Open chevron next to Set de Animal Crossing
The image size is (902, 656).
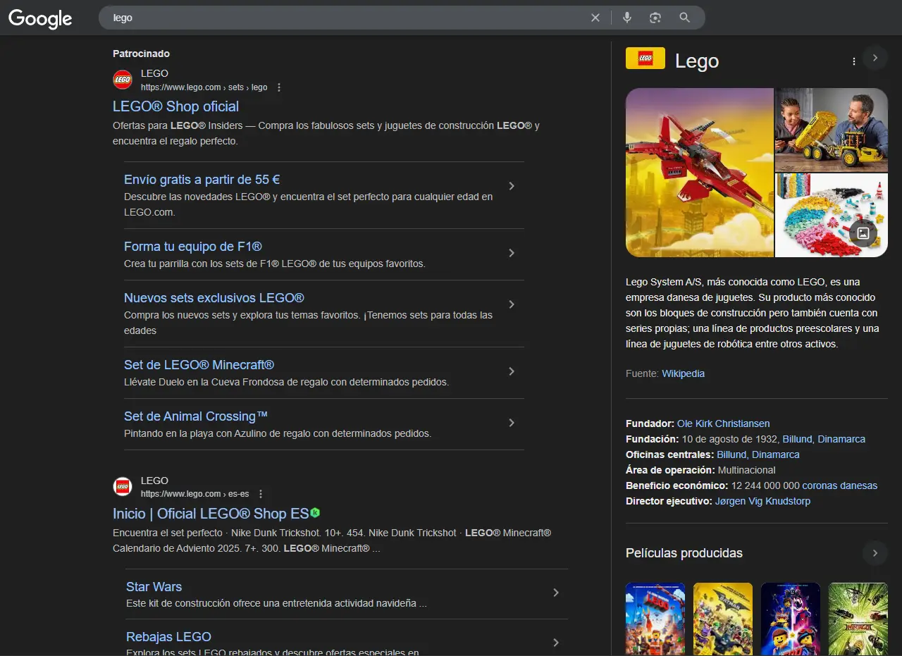coord(512,423)
